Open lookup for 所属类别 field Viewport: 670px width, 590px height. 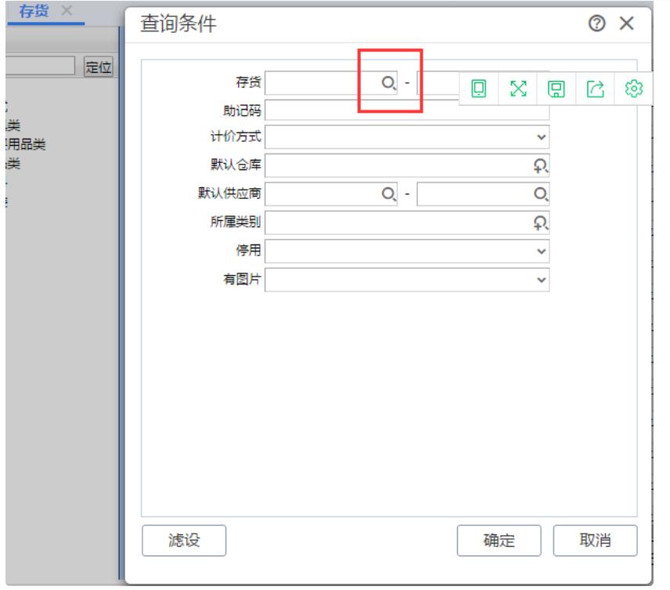coord(540,223)
